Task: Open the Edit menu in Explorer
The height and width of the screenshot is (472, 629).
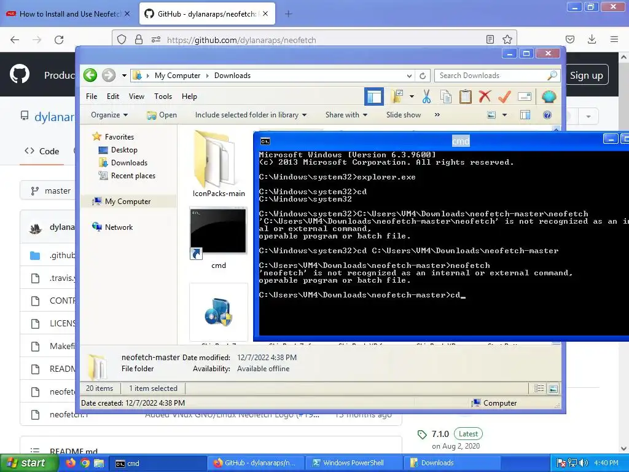Action: [x=113, y=96]
